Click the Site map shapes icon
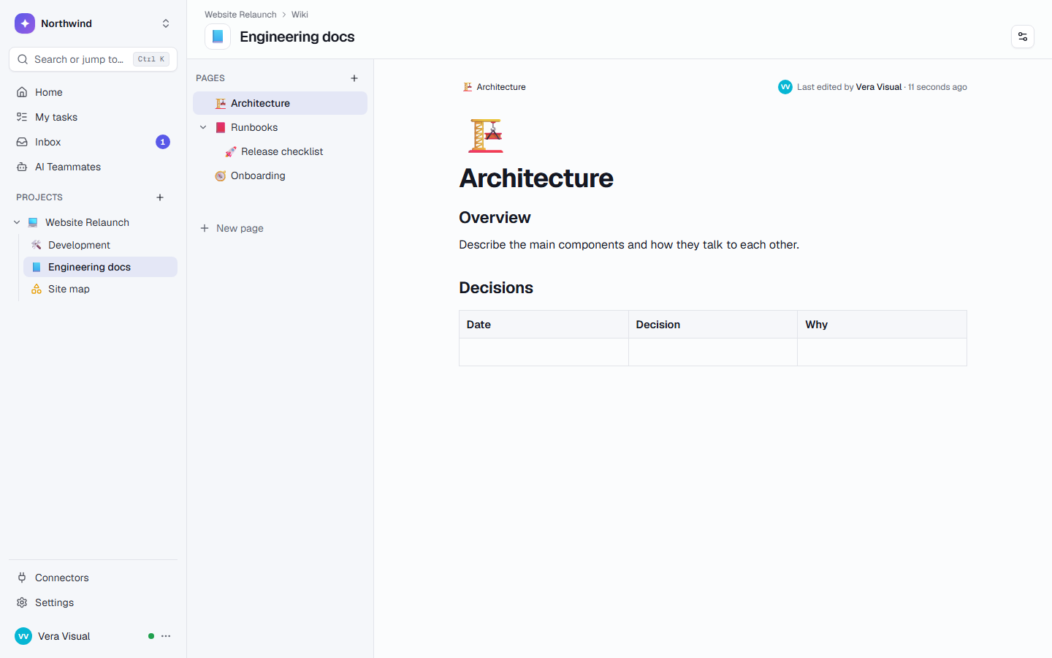 37,289
